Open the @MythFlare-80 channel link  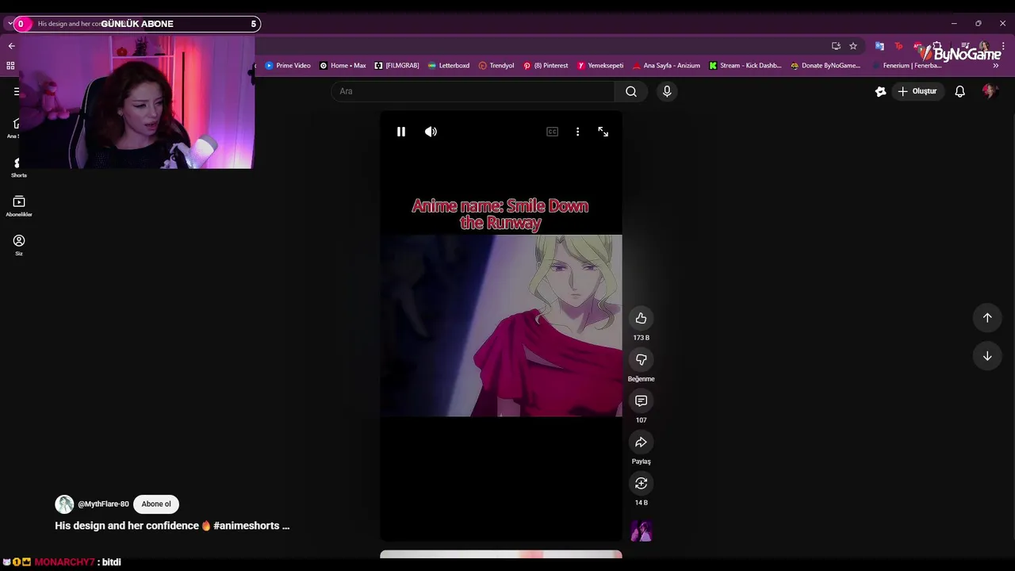103,504
